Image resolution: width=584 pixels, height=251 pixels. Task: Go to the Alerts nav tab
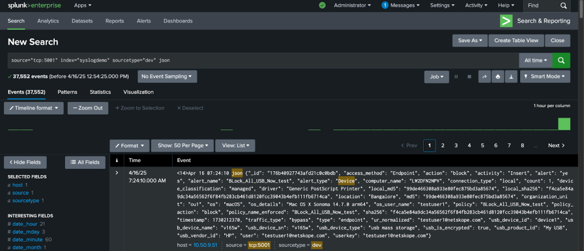coord(144,21)
